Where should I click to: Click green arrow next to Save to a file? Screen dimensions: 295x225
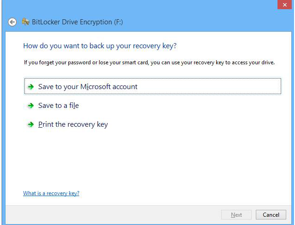(31, 106)
